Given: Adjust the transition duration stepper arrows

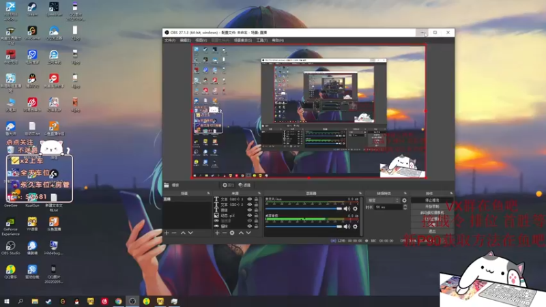Looking at the screenshot, I should pyautogui.click(x=405, y=207).
